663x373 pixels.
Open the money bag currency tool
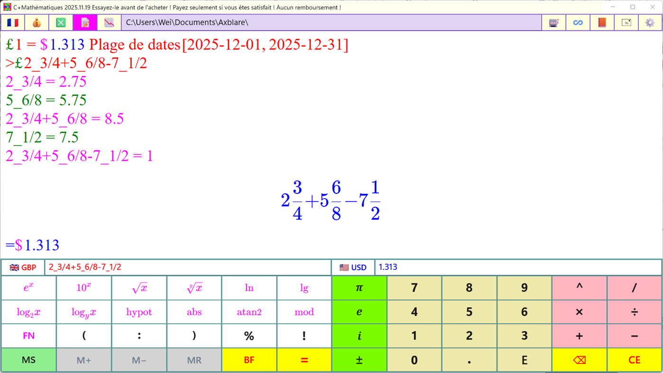pyautogui.click(x=36, y=22)
